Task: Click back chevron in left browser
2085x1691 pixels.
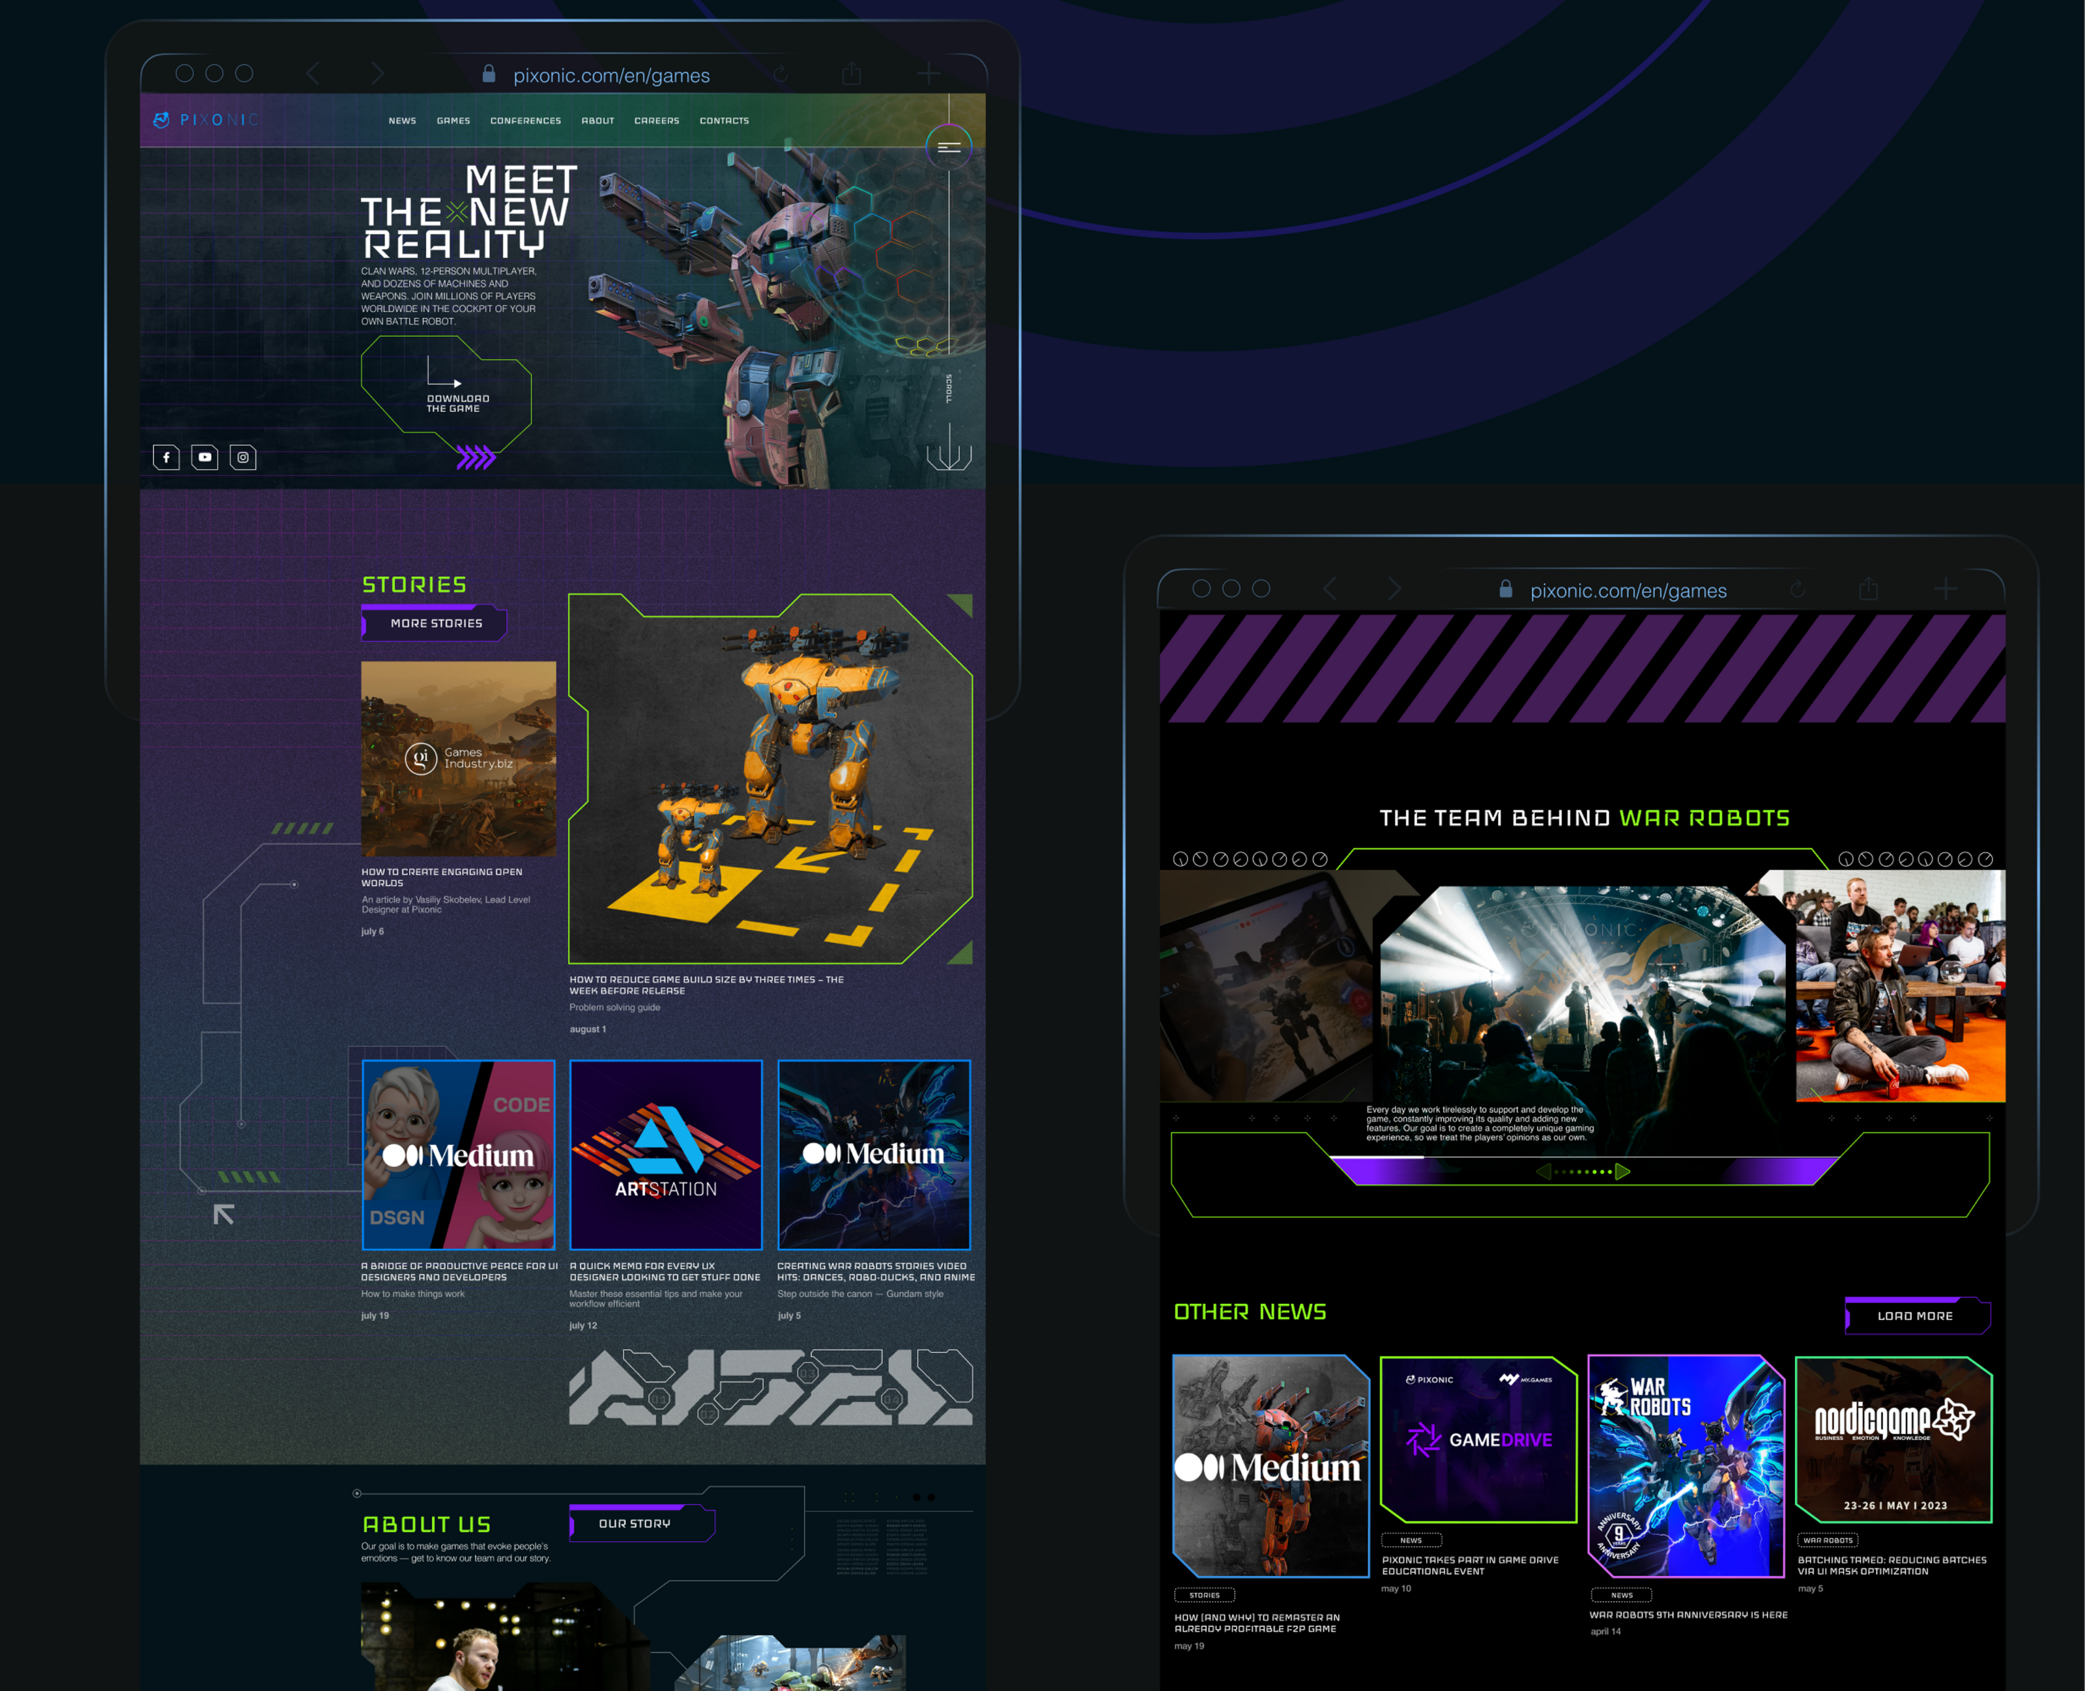Action: click(x=313, y=74)
